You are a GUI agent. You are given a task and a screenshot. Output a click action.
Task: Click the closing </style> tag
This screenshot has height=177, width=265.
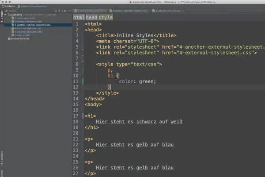107,93
